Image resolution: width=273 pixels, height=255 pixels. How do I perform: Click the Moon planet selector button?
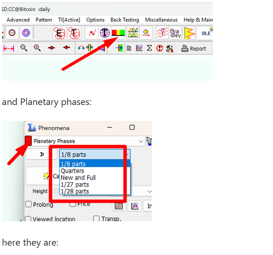[41, 154]
